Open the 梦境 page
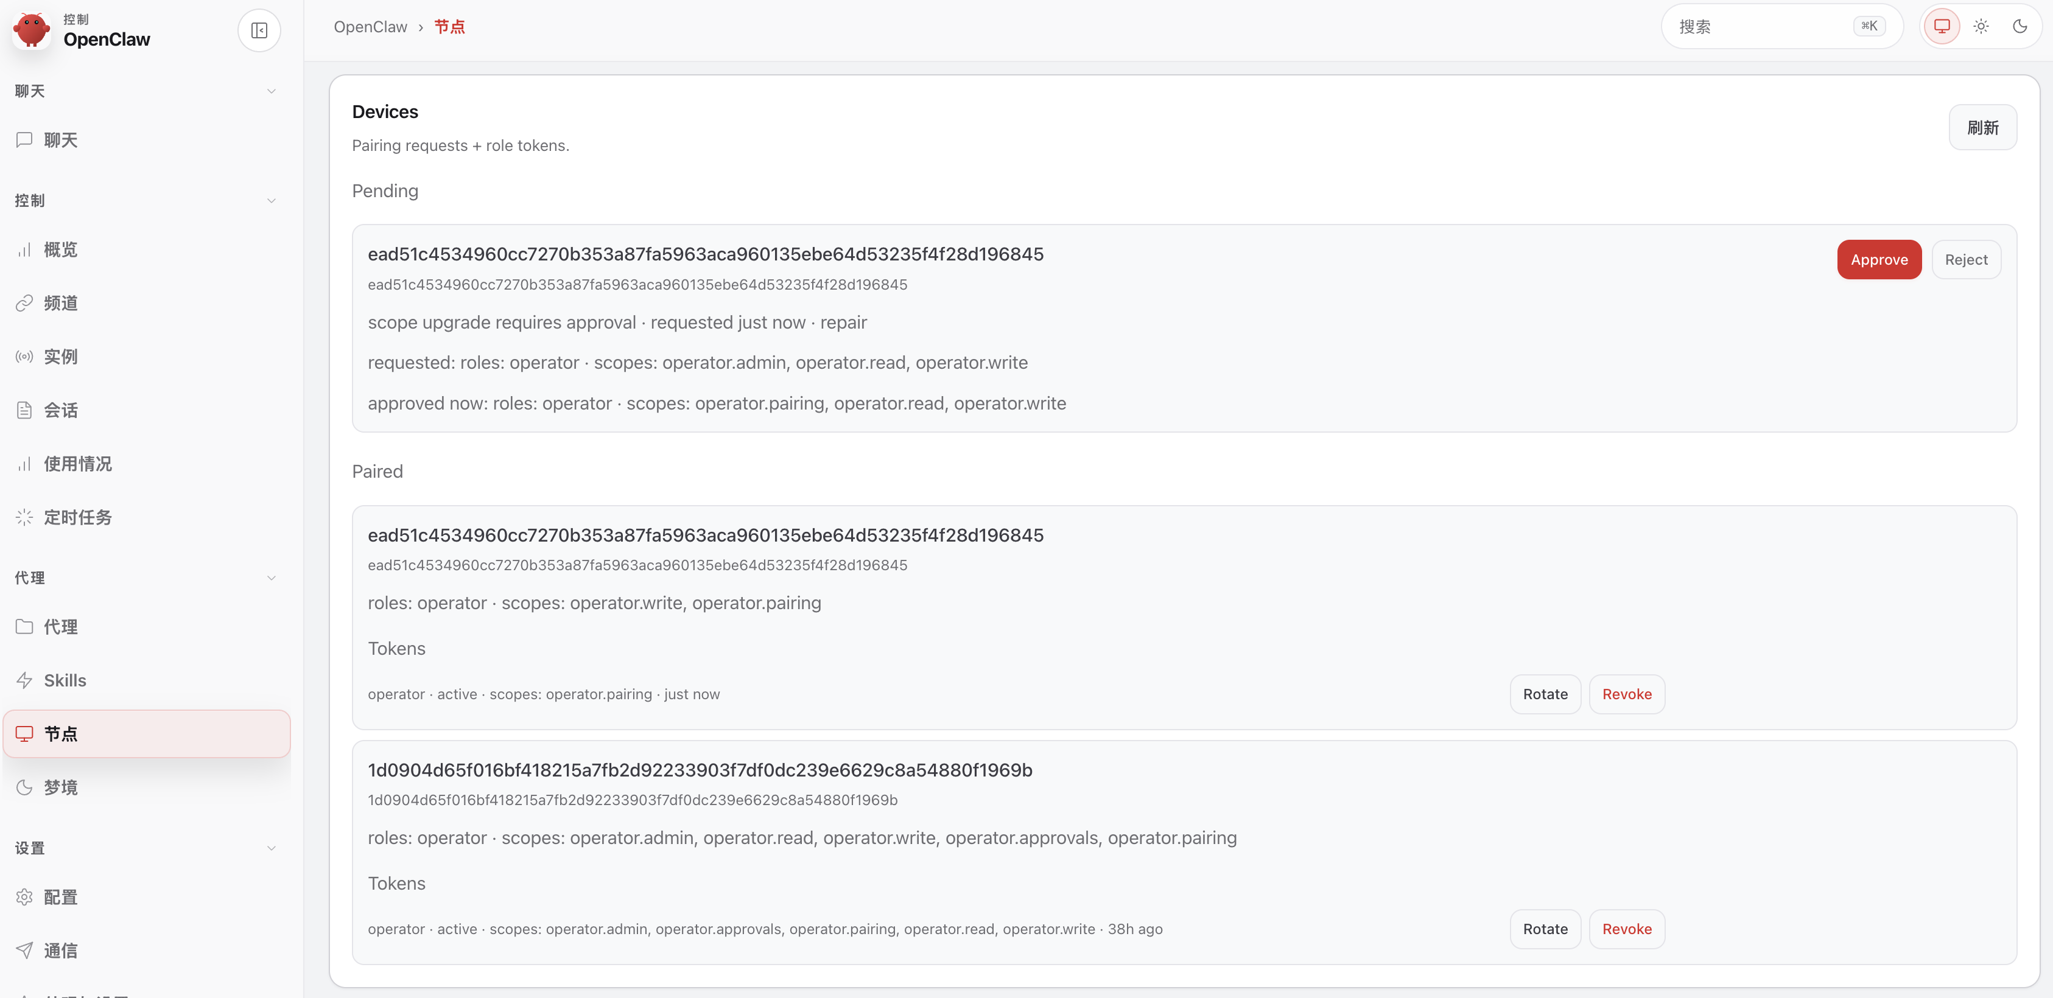The image size is (2053, 998). click(147, 787)
